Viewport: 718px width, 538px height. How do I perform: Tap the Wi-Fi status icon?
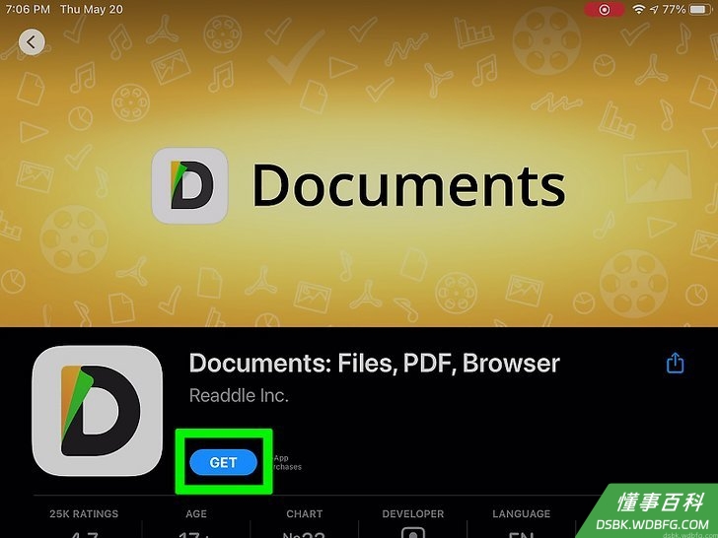pos(638,9)
